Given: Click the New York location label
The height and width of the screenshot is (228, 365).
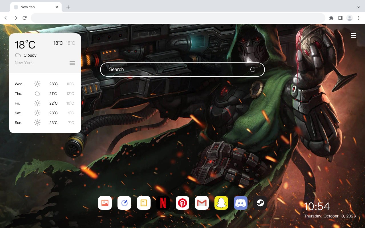Looking at the screenshot, I should pyautogui.click(x=24, y=63).
